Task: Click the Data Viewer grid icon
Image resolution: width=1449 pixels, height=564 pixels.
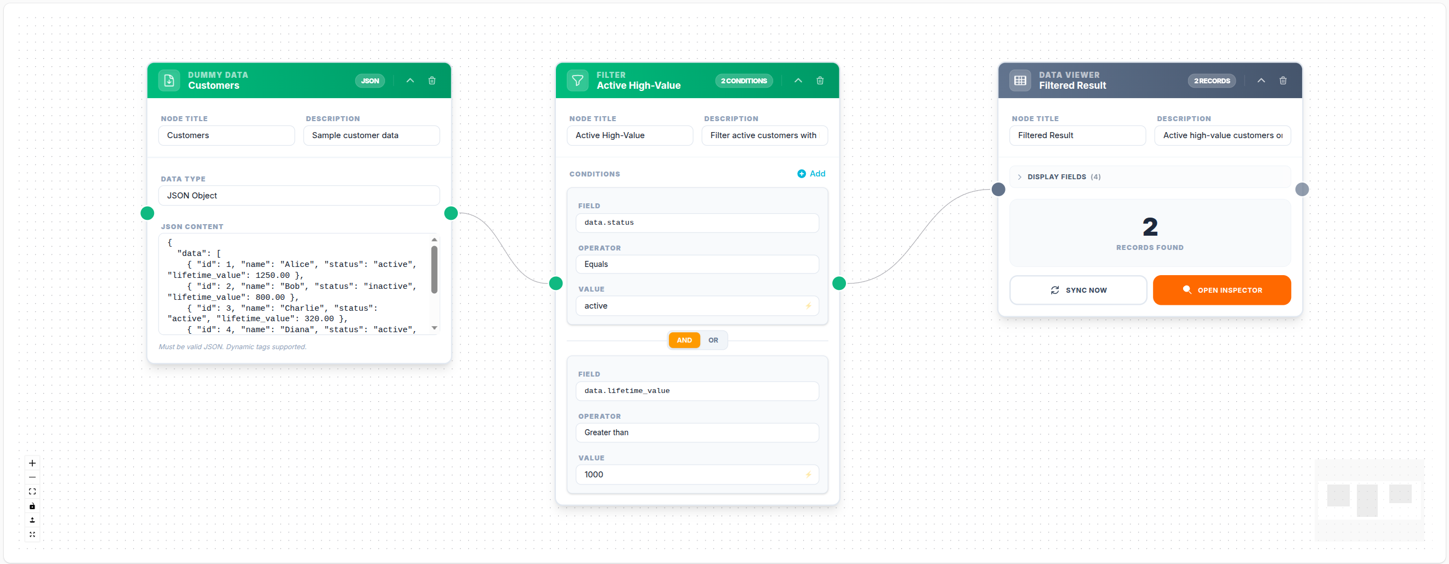Action: [1020, 80]
